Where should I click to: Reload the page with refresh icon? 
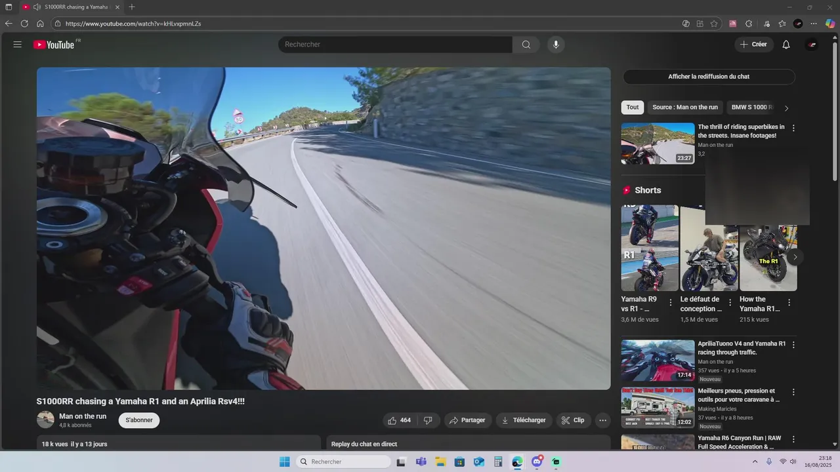24,24
